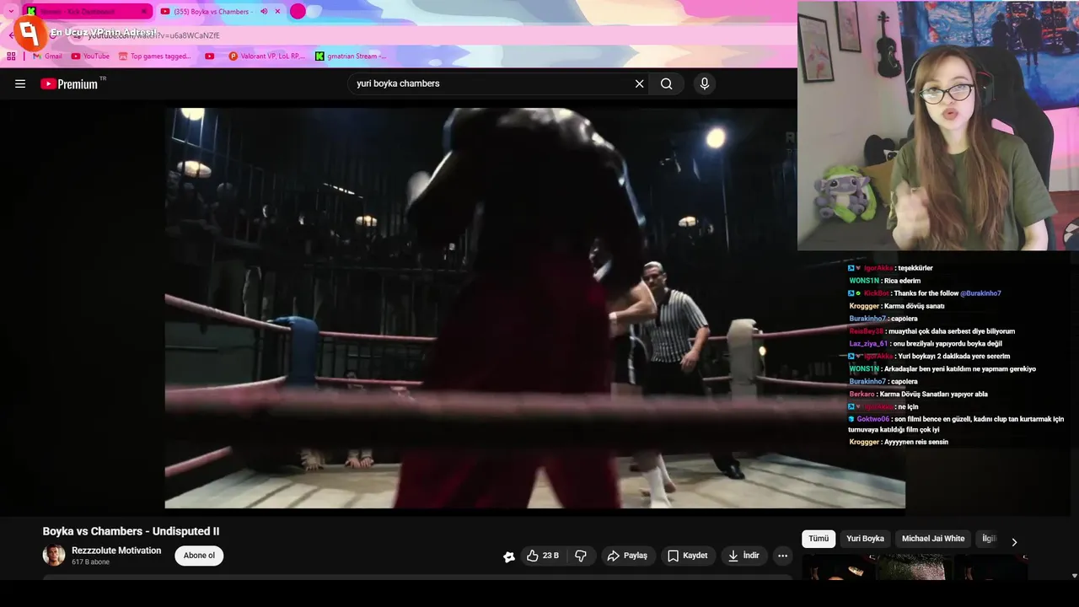
Task: Select the Tümü filter chip
Action: point(819,539)
